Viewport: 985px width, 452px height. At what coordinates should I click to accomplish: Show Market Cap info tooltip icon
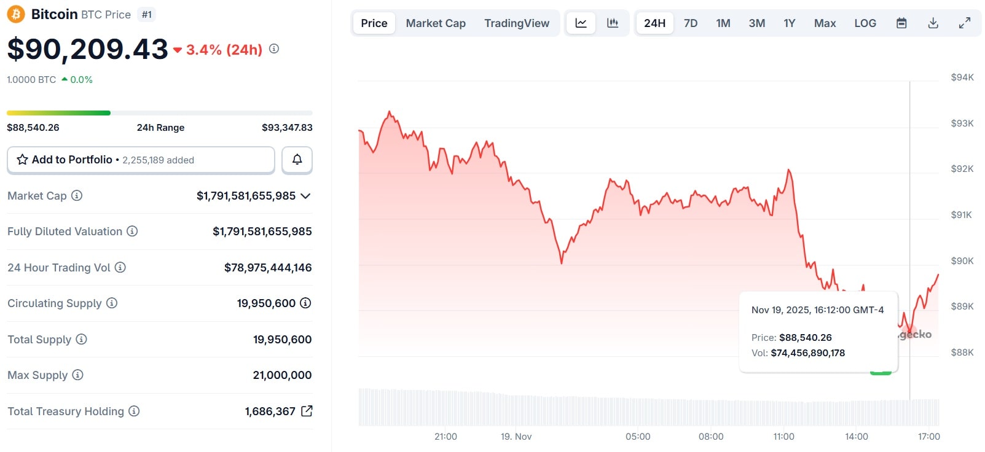77,195
